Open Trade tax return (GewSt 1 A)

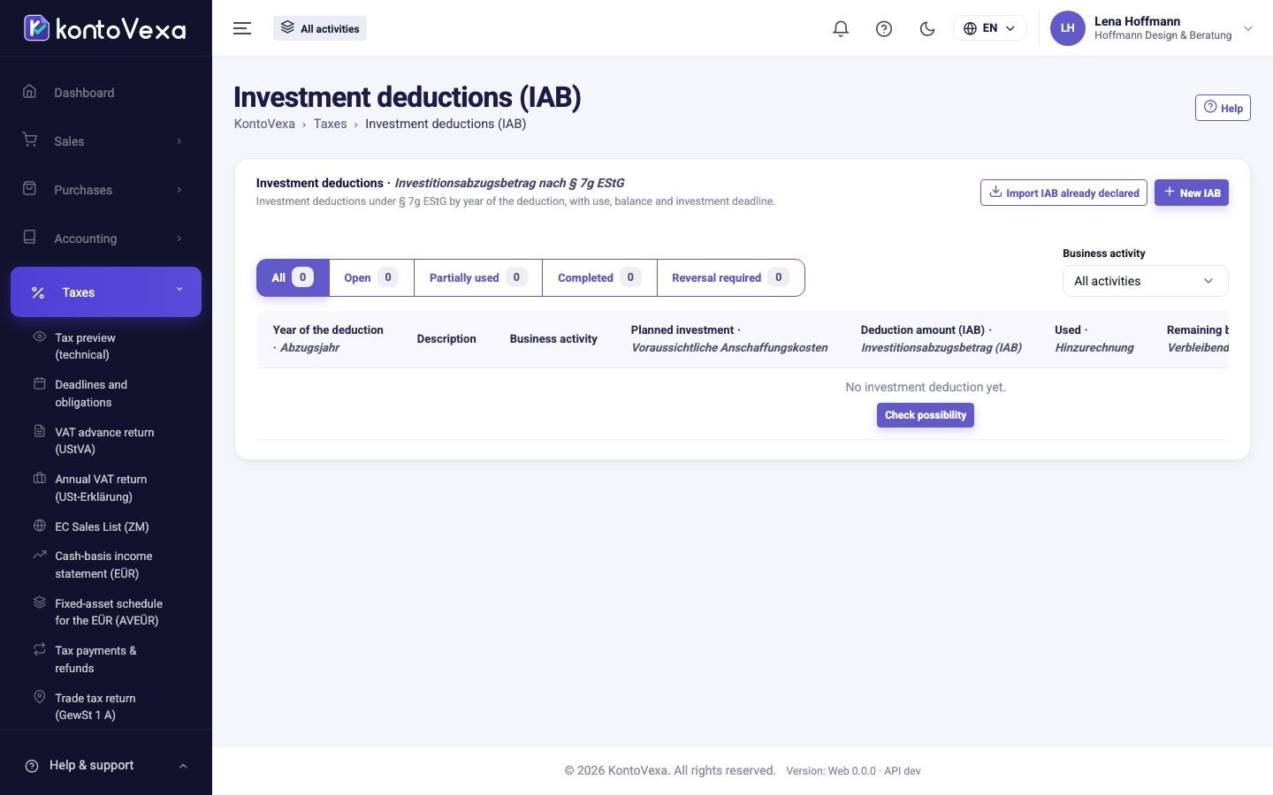point(95,707)
